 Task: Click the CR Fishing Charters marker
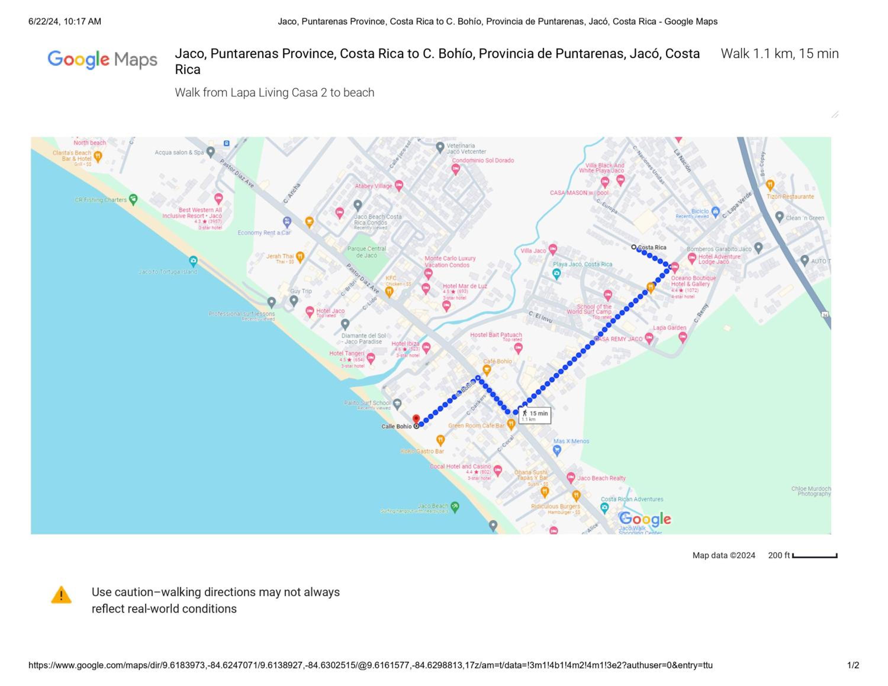(133, 199)
